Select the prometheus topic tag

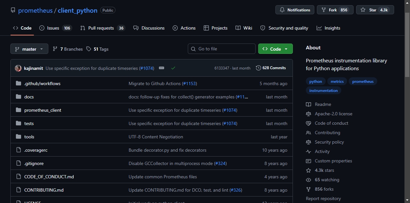pyautogui.click(x=363, y=82)
